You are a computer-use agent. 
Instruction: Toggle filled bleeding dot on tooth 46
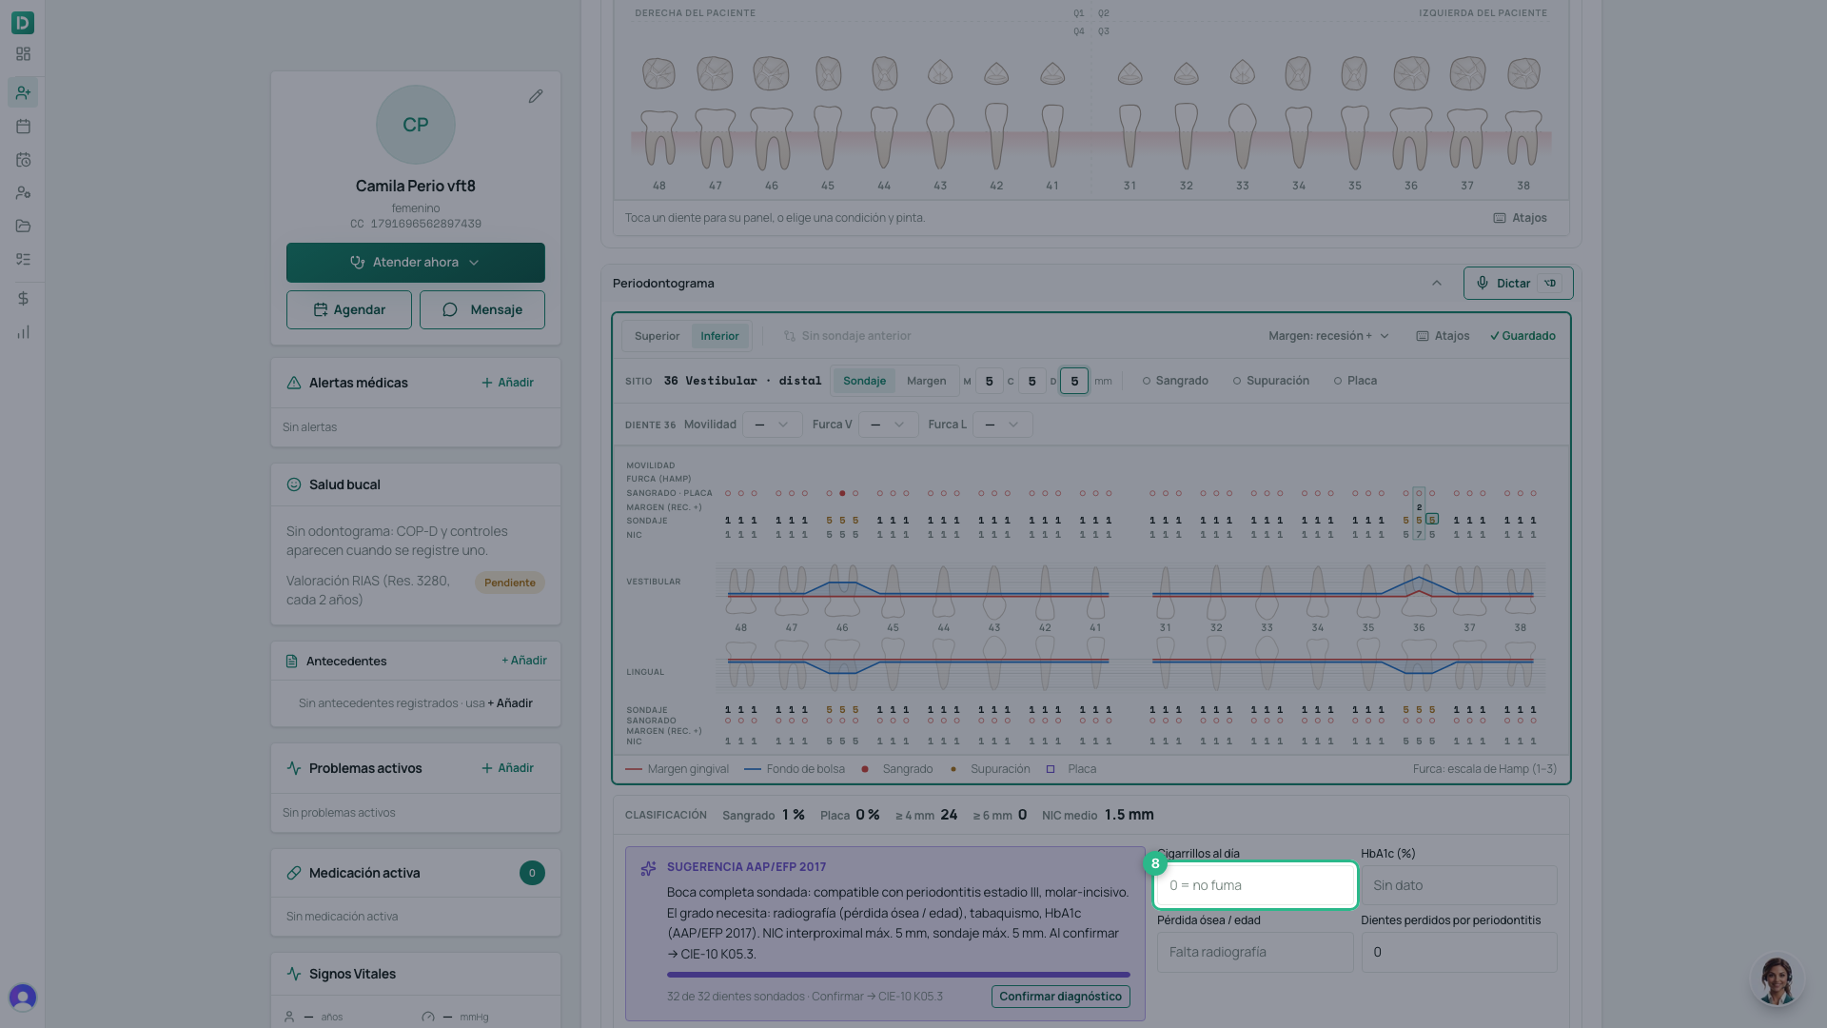tap(842, 493)
